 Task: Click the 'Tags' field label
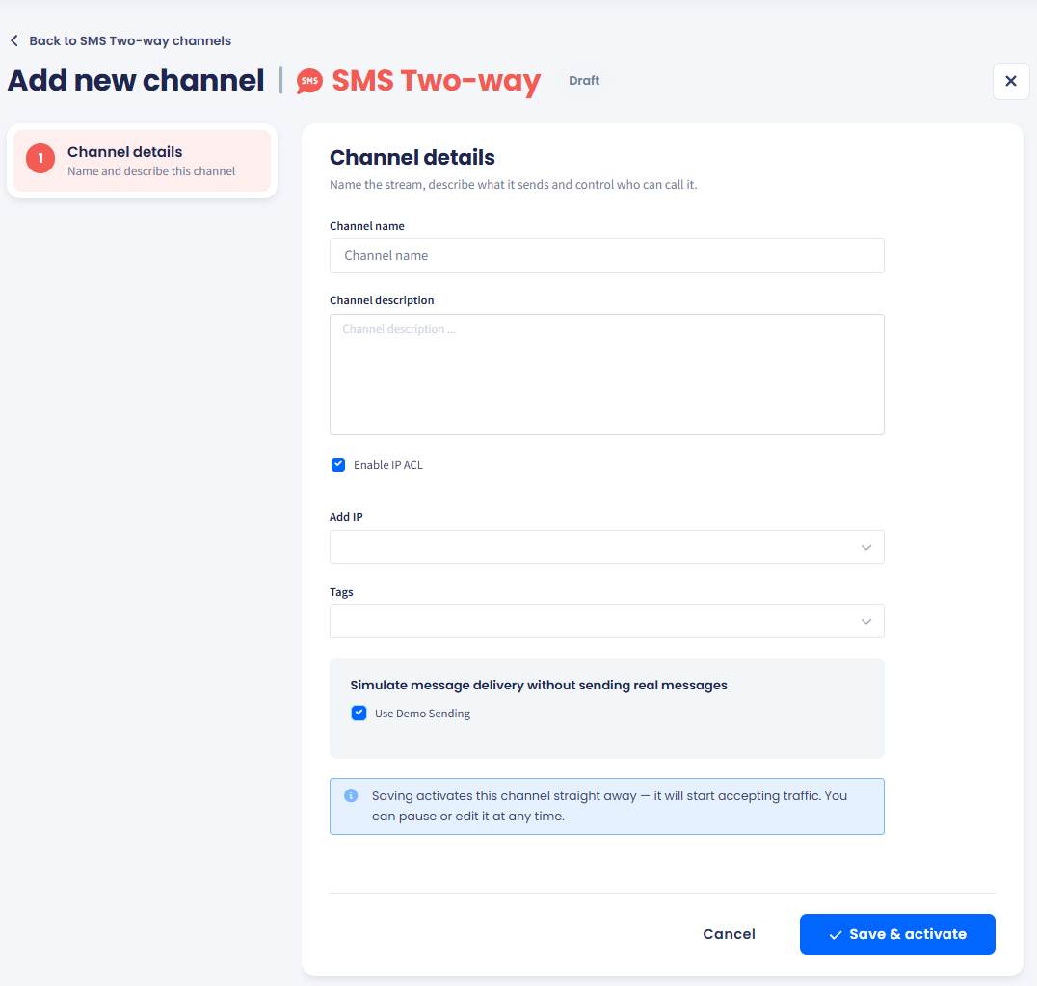click(x=341, y=592)
